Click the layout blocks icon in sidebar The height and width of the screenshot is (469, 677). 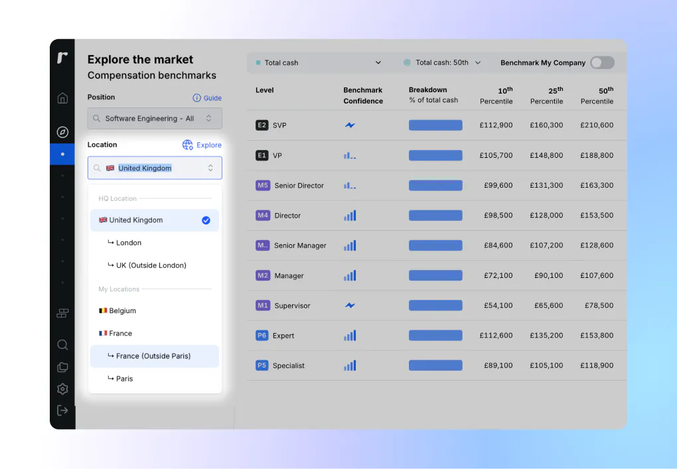pyautogui.click(x=62, y=313)
